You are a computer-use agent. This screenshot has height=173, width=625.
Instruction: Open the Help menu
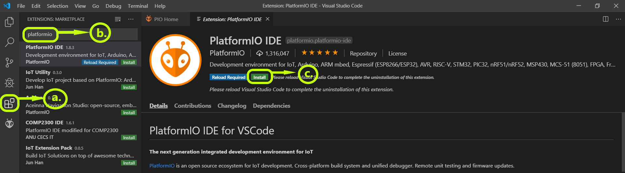[160, 6]
